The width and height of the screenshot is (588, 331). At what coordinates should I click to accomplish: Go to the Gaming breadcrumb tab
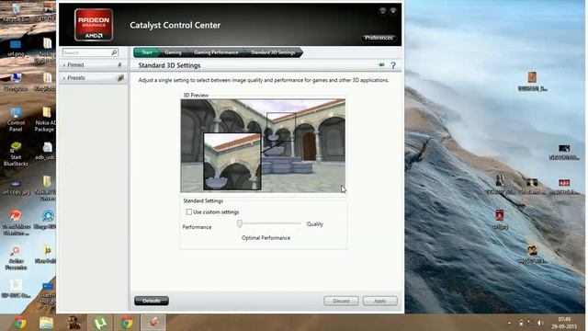coord(173,52)
